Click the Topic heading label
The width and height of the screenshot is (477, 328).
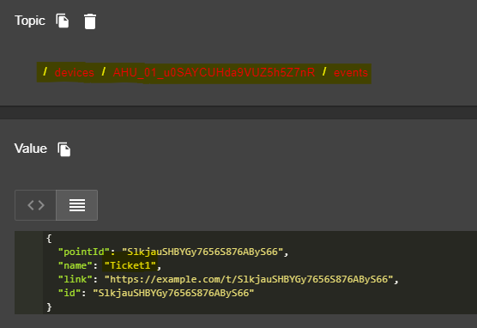30,21
